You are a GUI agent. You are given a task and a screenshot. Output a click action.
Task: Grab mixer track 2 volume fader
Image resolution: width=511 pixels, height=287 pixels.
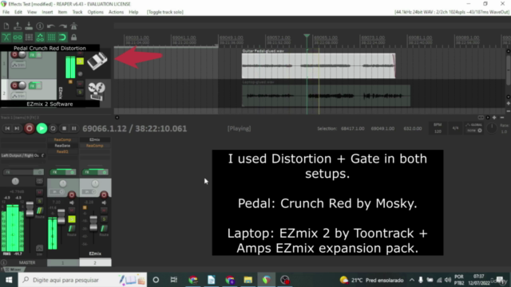[93, 223]
